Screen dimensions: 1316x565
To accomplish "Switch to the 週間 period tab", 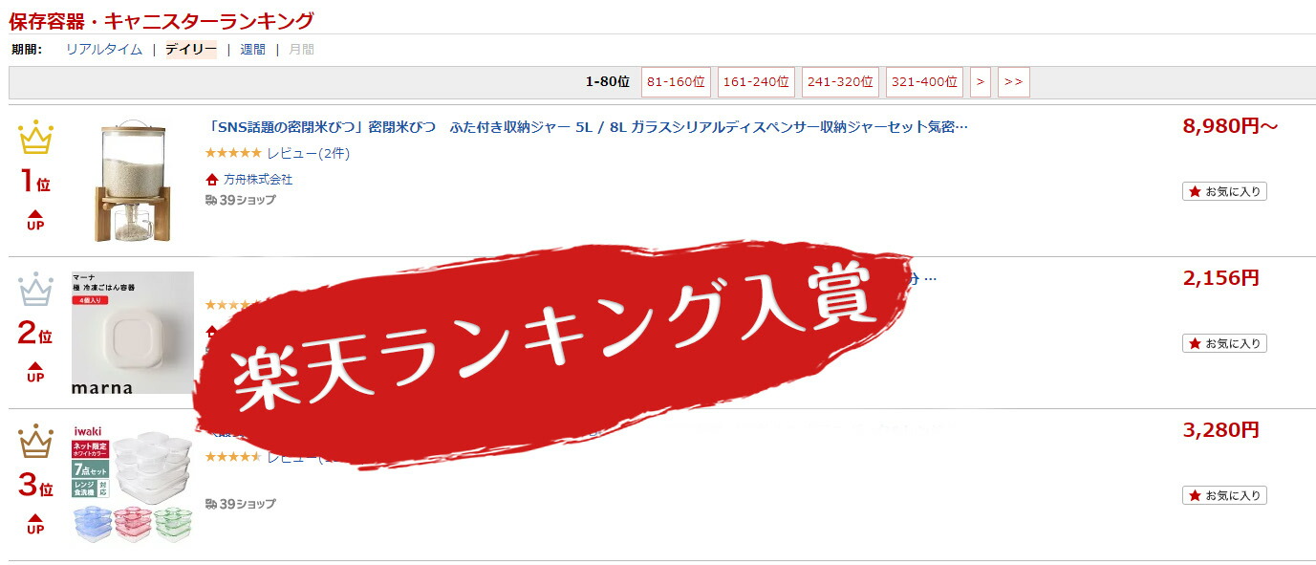I will point(253,50).
